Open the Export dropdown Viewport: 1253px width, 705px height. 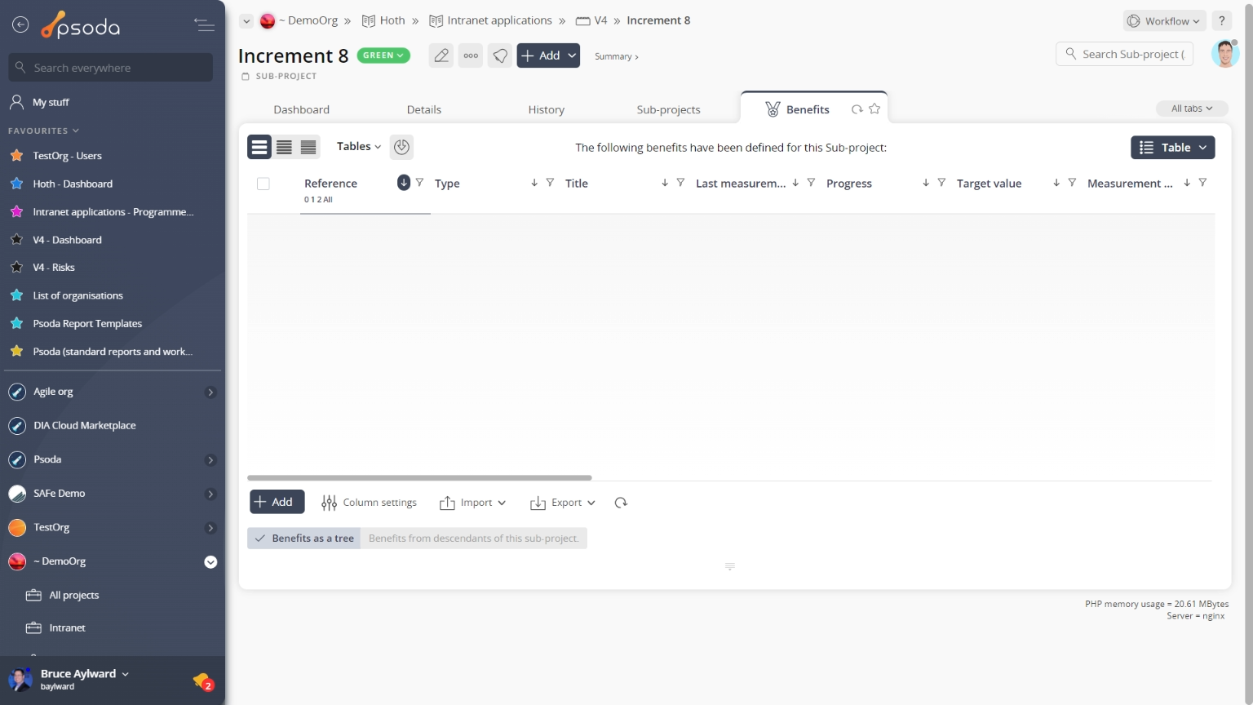[x=563, y=503]
